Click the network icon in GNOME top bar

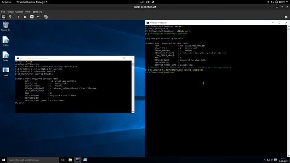[268, 2]
